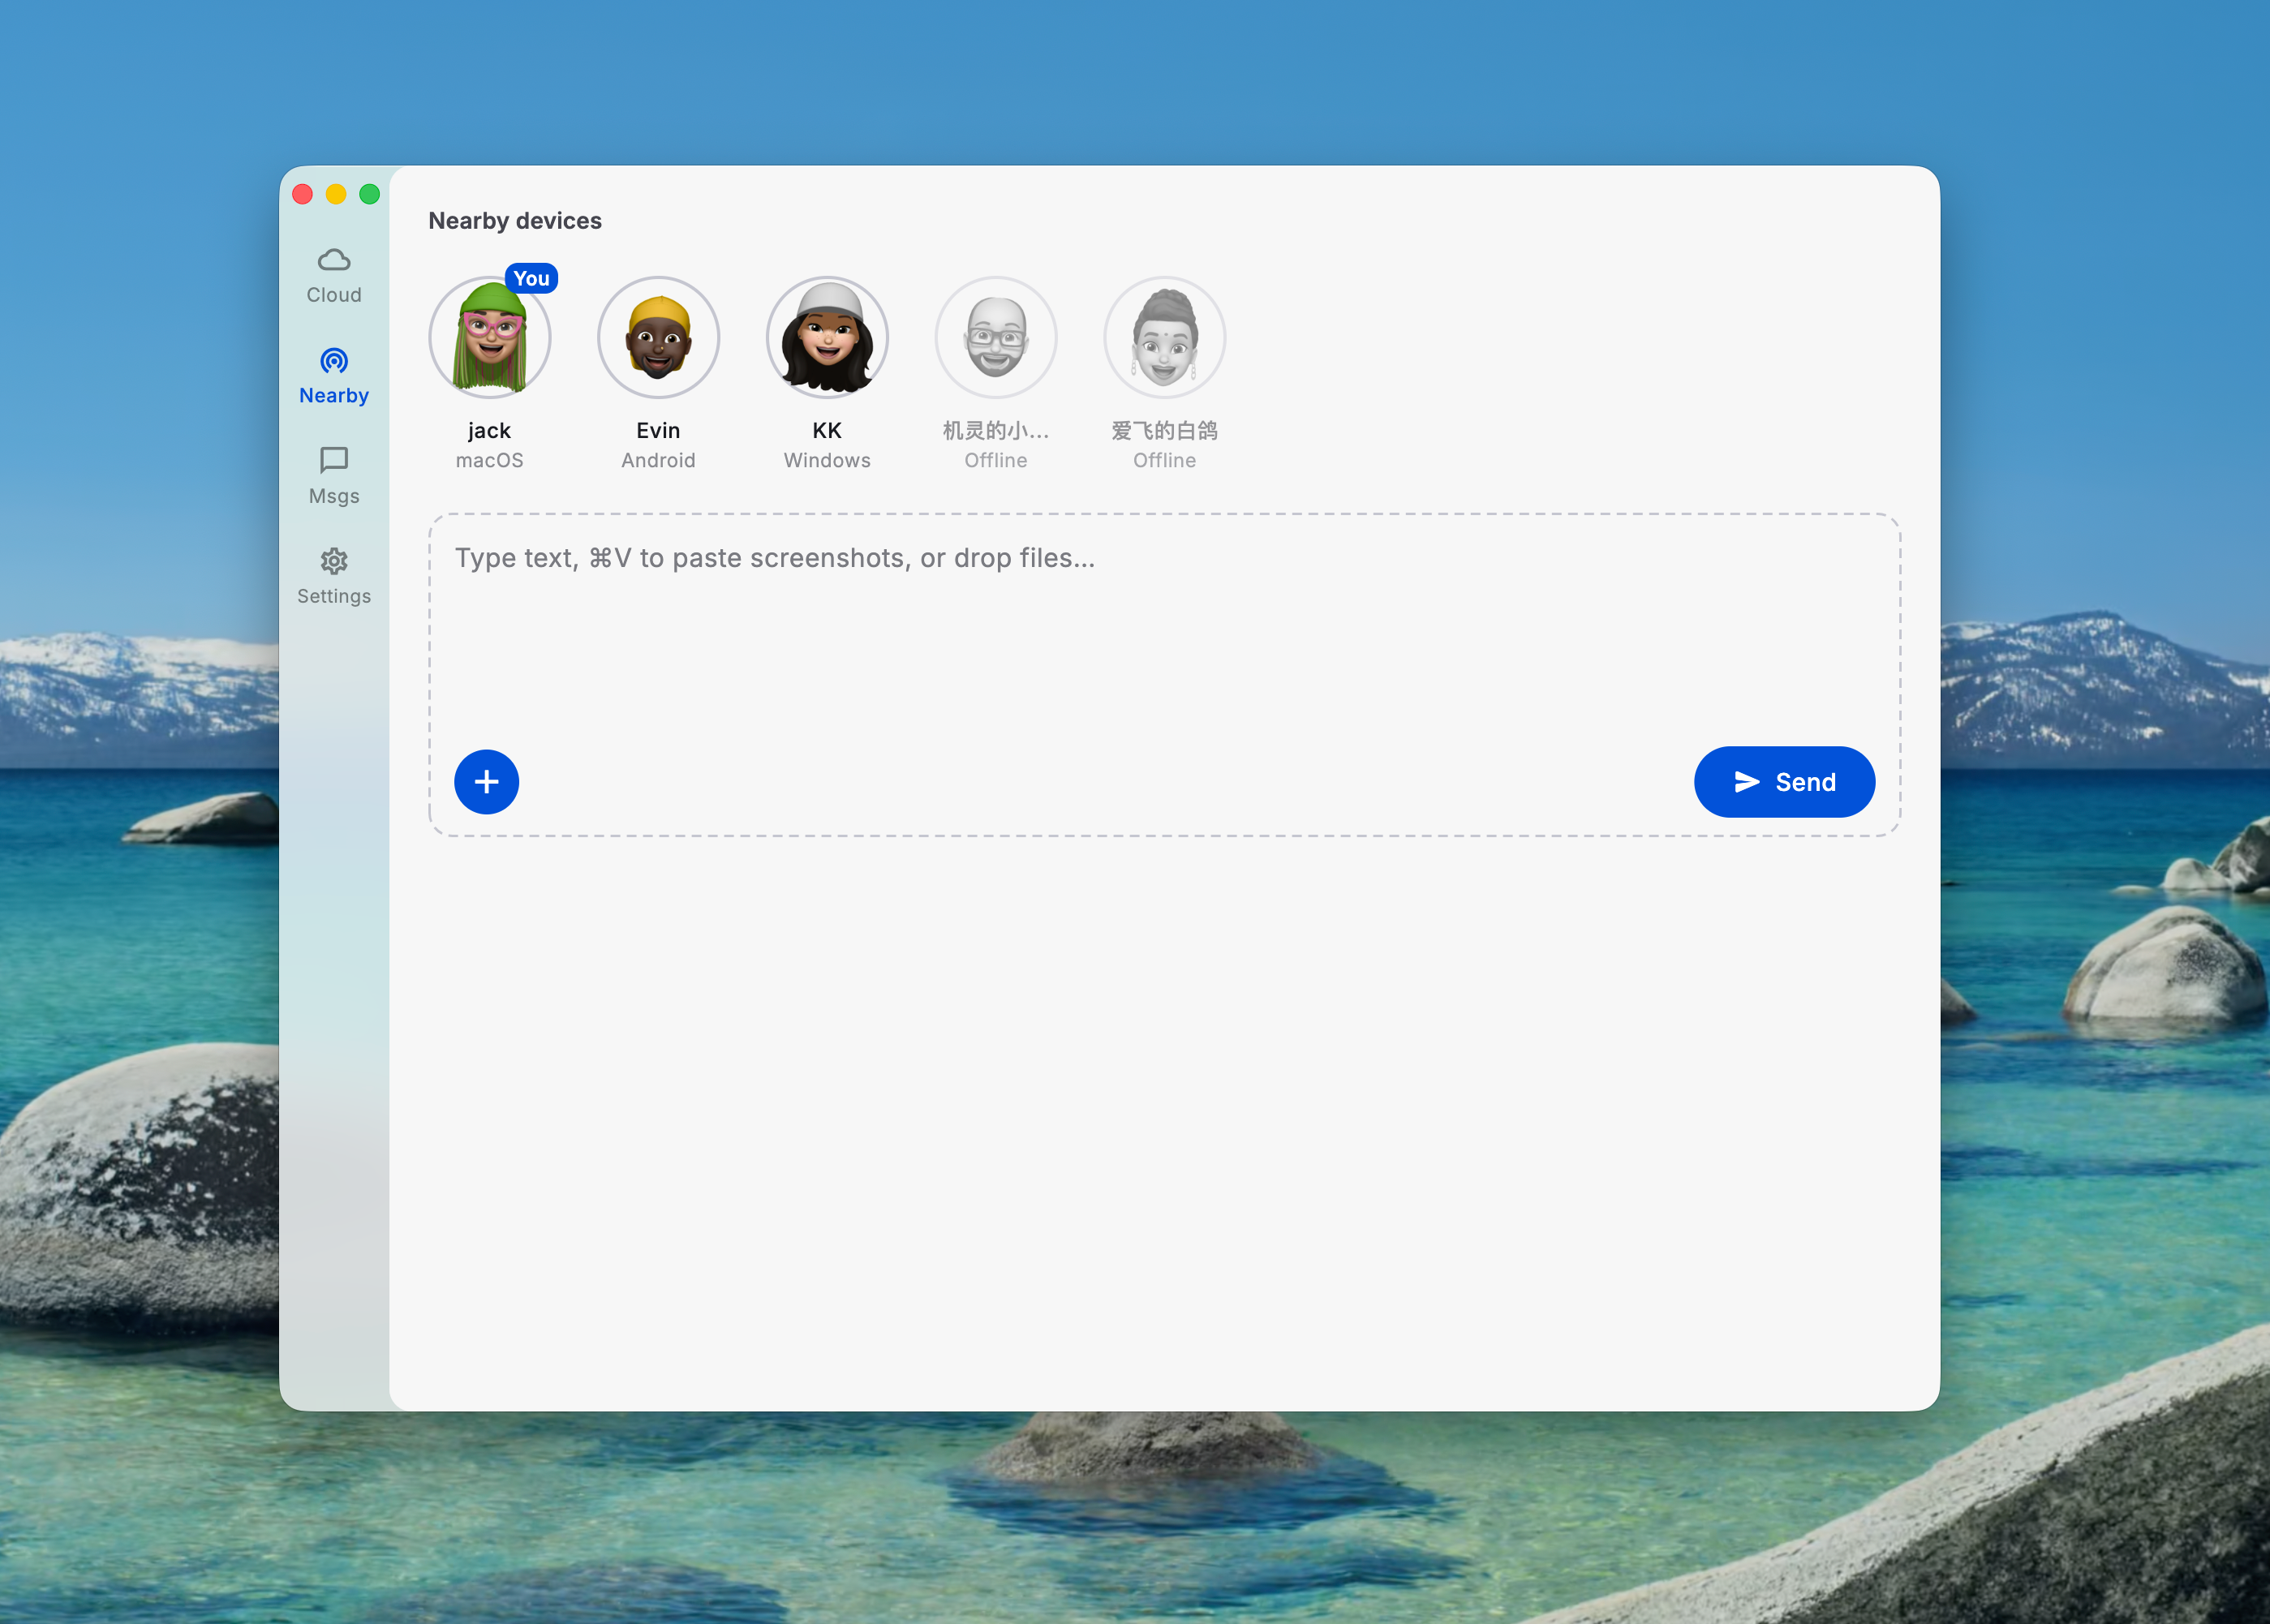Click the Send button
Screen dimensions: 2270x1624
click(x=1784, y=782)
